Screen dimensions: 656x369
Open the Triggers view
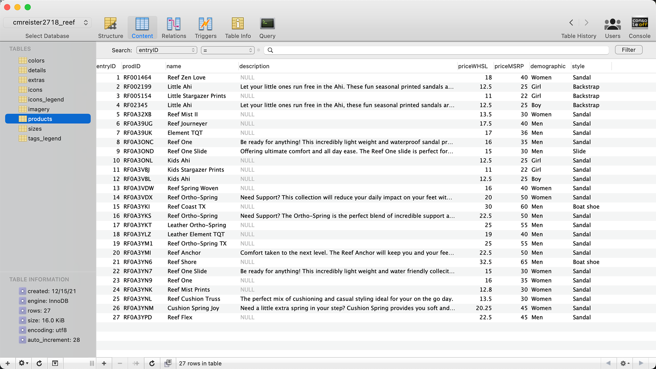coord(205,28)
